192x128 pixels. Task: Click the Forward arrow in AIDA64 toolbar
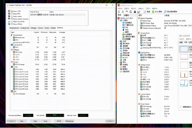(123, 12)
